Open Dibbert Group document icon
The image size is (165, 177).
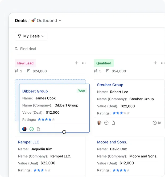(x=39, y=129)
